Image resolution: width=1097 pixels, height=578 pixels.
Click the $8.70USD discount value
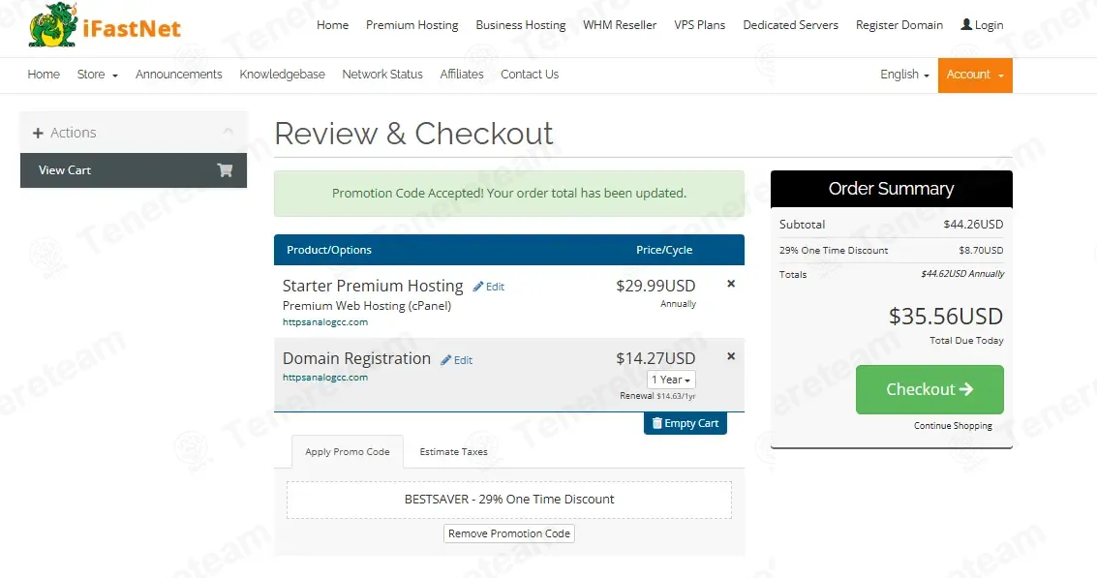[x=981, y=250]
